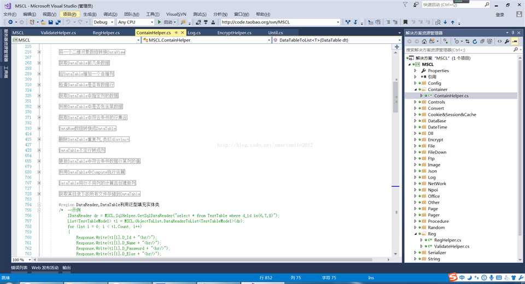Click the bookmark icon in the toolbar
The height and width of the screenshot is (284, 525).
tap(405, 22)
